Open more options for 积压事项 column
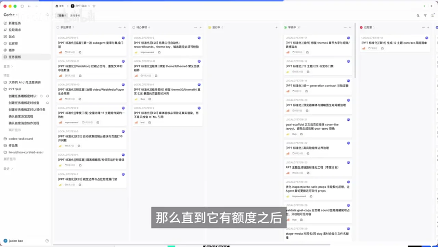This screenshot has height=247, width=438. (120, 27)
